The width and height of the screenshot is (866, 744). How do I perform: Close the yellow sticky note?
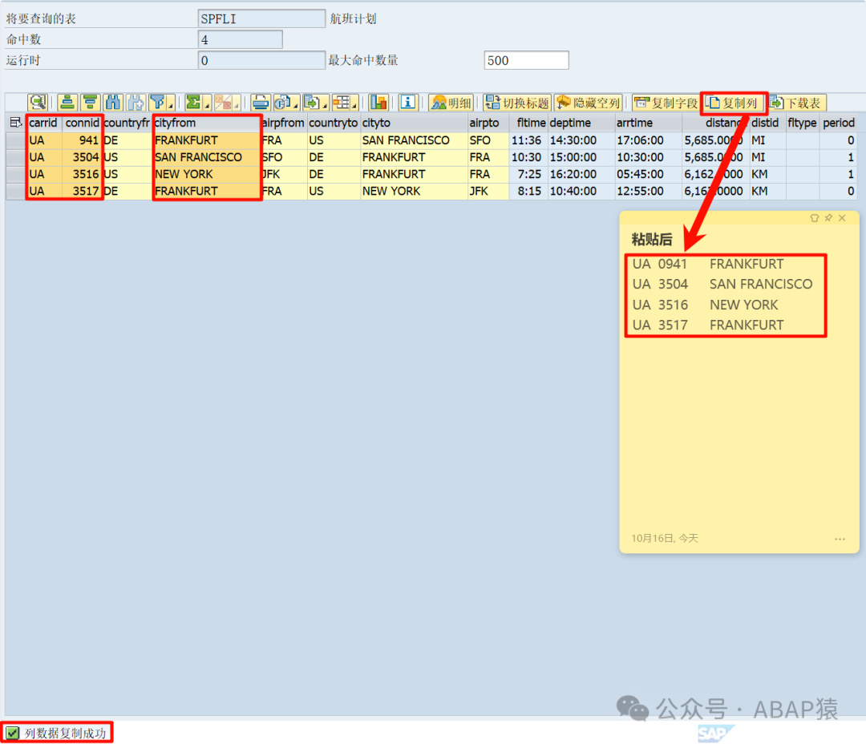842,218
